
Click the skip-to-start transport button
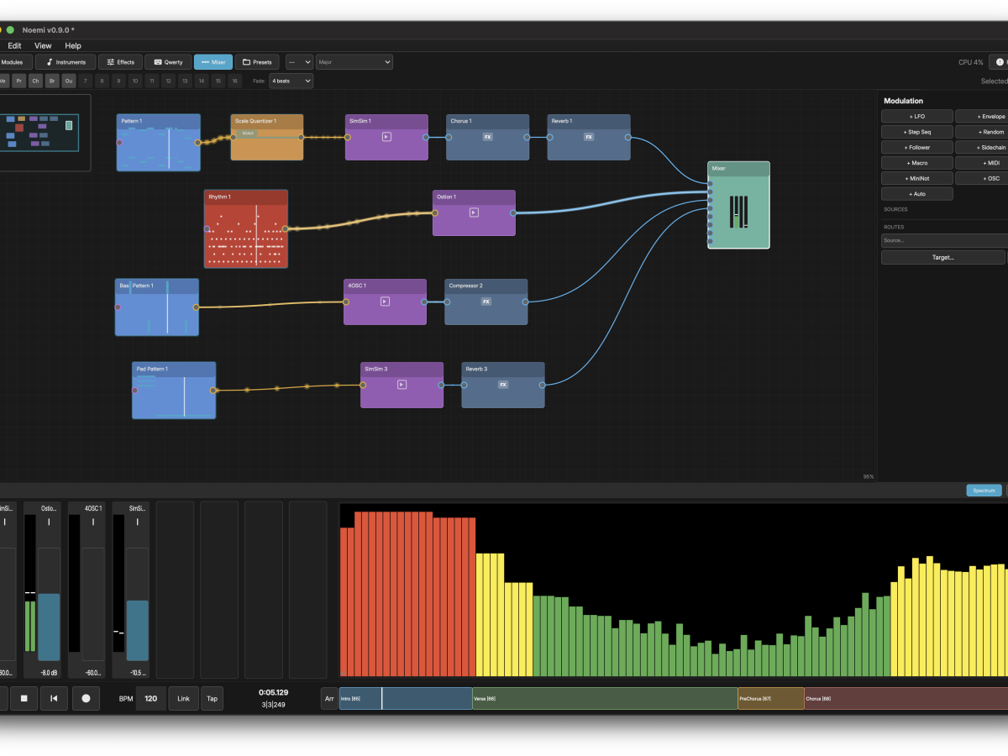click(x=54, y=698)
